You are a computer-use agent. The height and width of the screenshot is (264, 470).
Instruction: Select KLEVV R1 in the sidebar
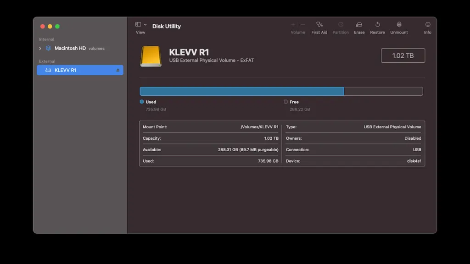point(80,70)
